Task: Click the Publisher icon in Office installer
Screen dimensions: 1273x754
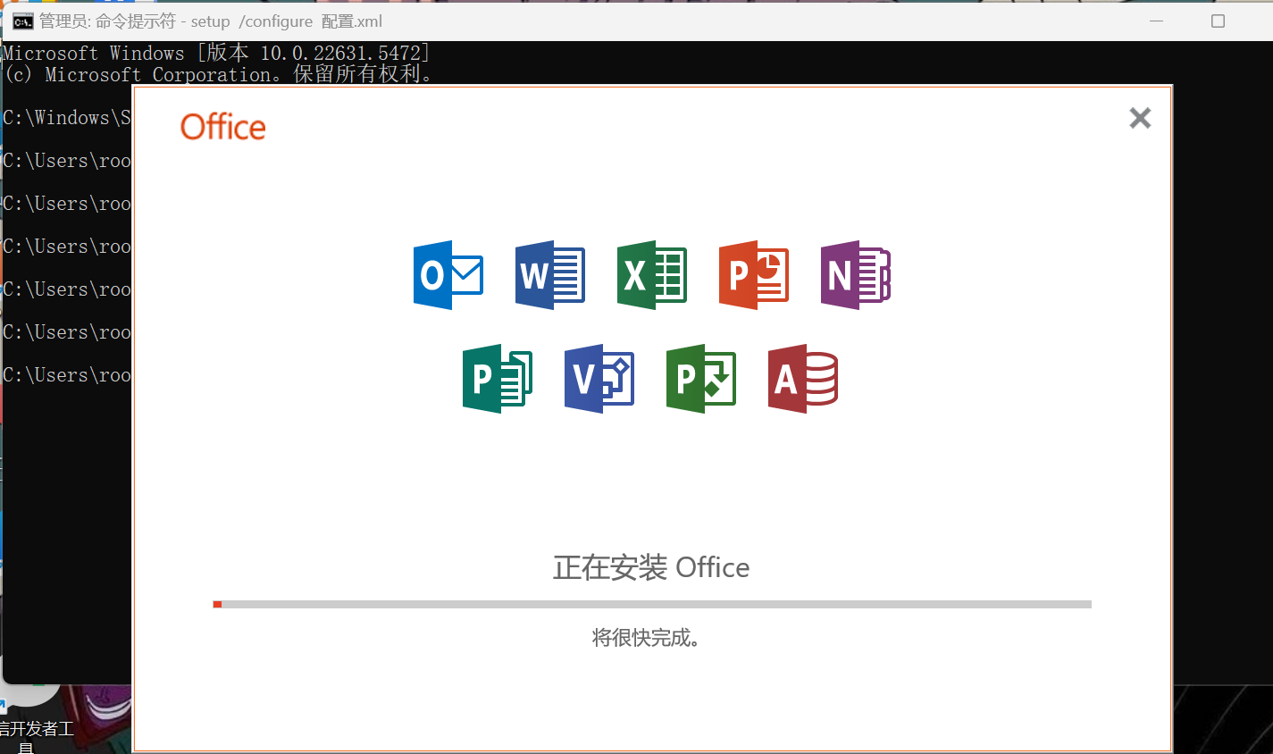Action: coord(498,379)
